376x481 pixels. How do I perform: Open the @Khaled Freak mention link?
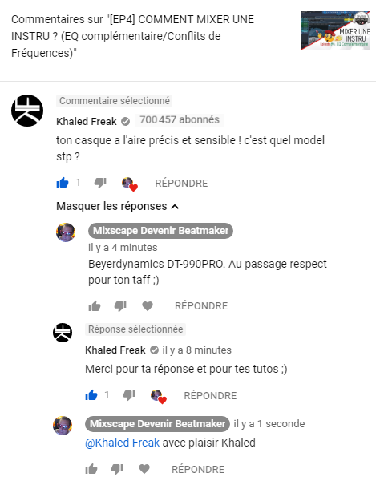click(123, 443)
